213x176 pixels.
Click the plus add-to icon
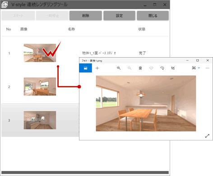(97, 68)
